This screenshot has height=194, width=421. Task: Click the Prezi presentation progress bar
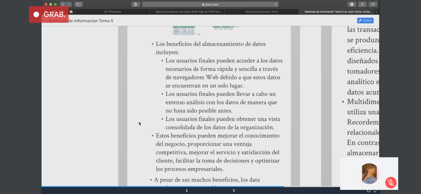[x=165, y=187]
